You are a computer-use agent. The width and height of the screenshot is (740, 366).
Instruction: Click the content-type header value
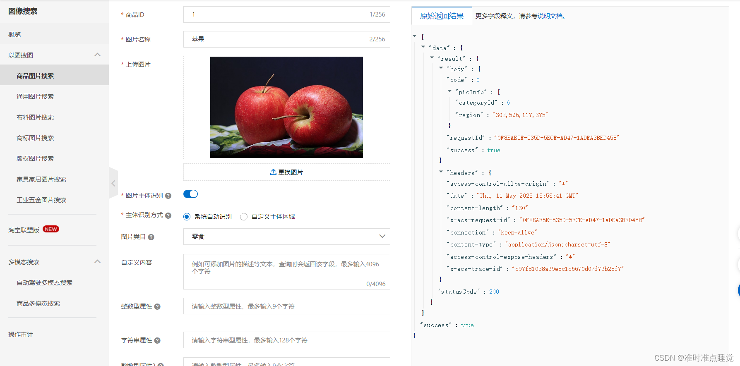557,244
